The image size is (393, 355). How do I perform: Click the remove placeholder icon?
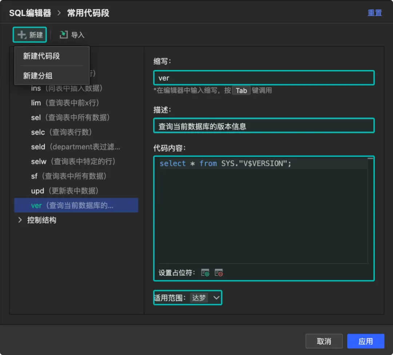click(219, 273)
